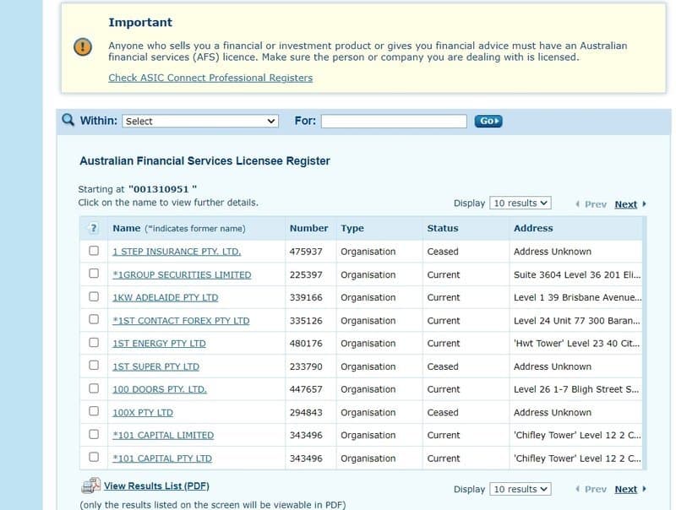Select the 1KW ADELAIDE PTY LTD checkbox

click(x=94, y=296)
